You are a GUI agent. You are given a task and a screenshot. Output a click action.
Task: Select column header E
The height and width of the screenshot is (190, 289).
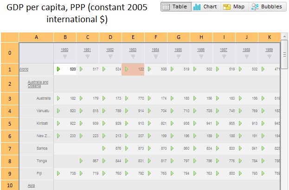tap(133, 37)
